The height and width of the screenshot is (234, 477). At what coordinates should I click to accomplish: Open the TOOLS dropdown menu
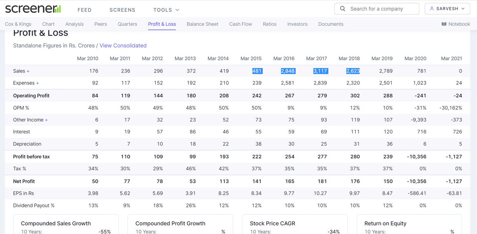pos(166,10)
